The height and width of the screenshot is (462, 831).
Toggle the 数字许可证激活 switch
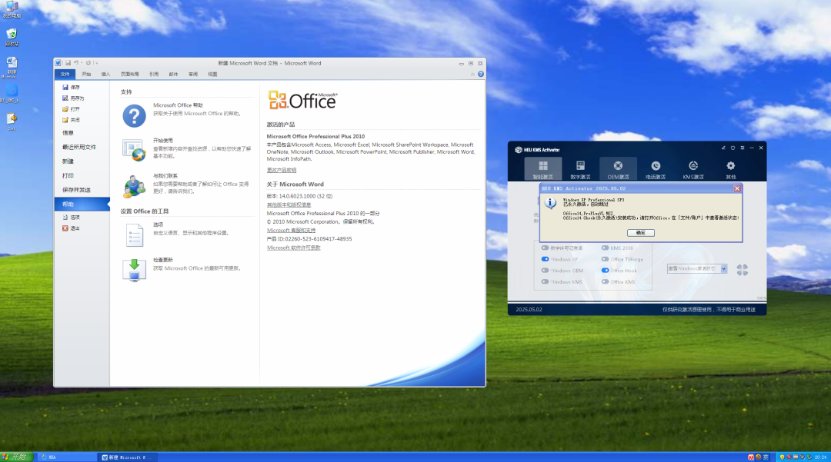tap(545, 248)
